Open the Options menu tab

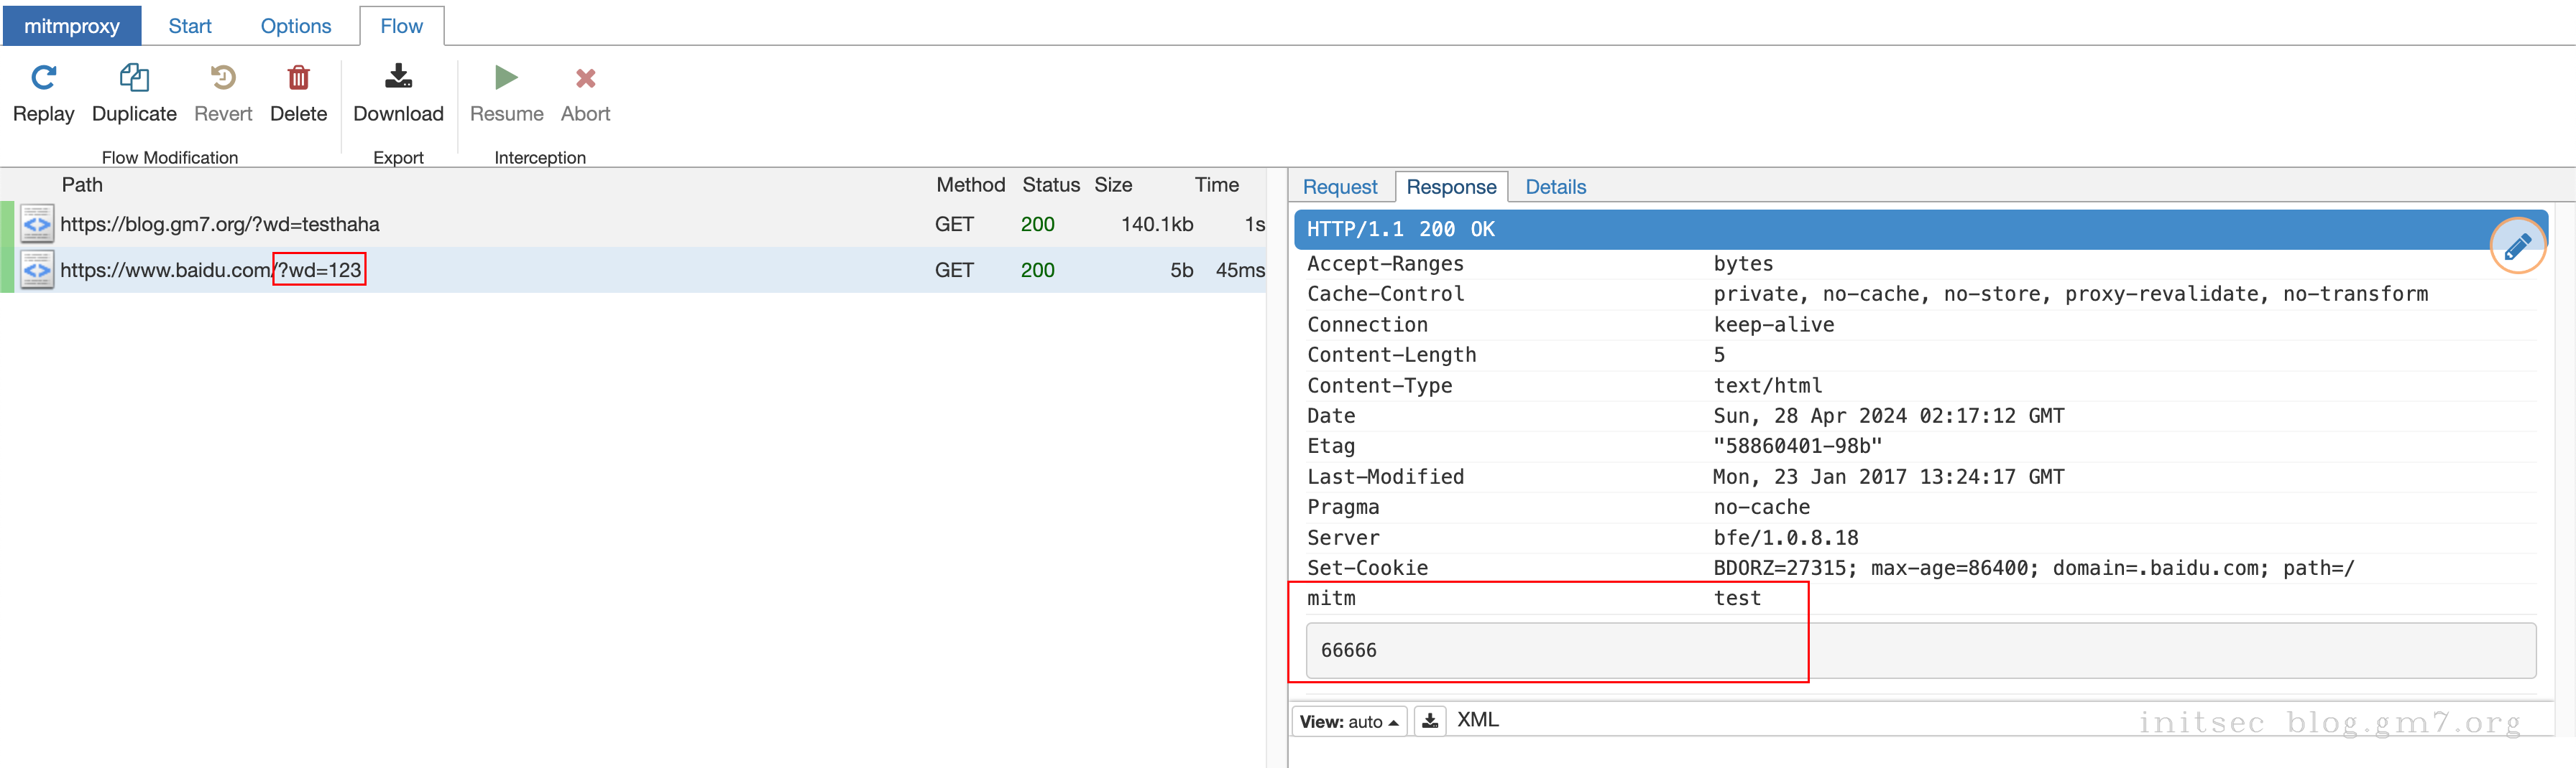point(295,26)
